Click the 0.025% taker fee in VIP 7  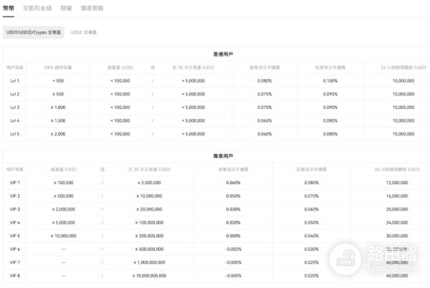(x=312, y=262)
